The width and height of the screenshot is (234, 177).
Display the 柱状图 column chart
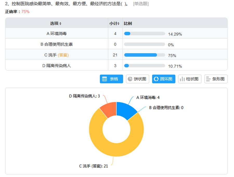point(190,79)
